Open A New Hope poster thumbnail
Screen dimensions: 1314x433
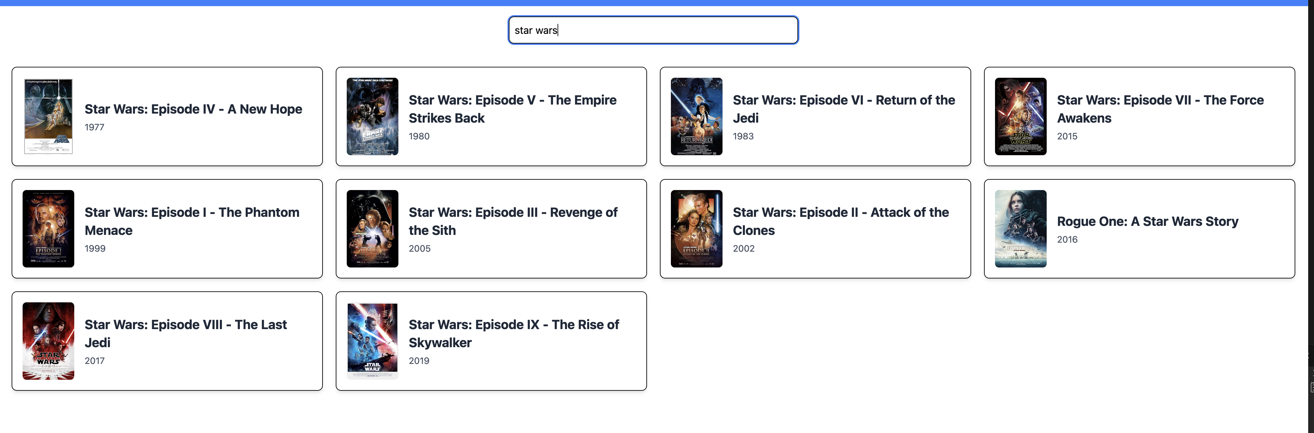click(x=48, y=116)
